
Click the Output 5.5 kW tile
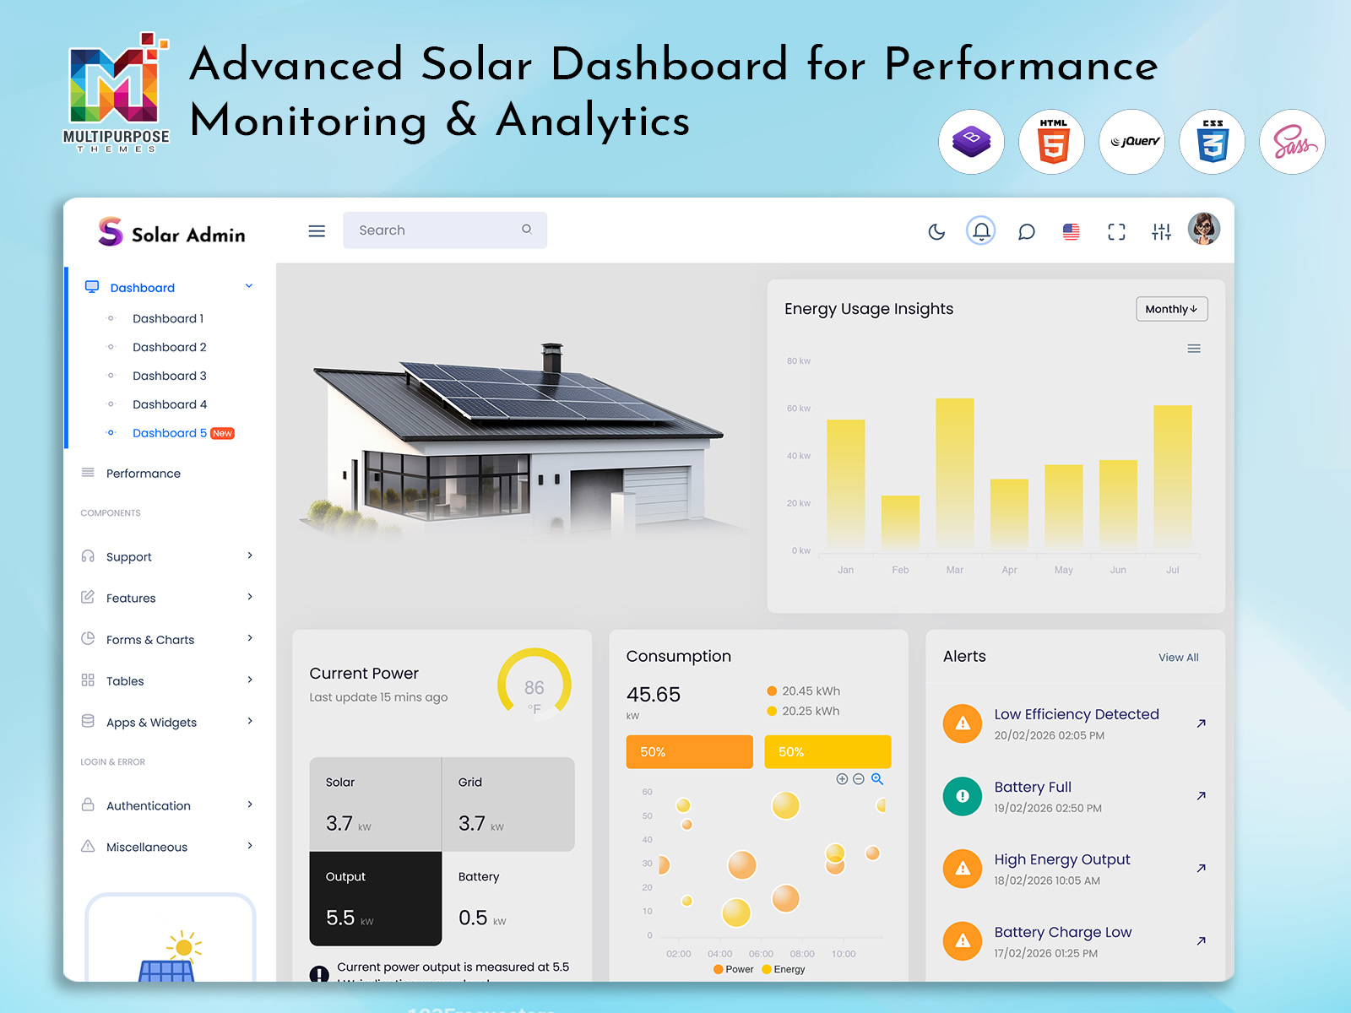tap(376, 898)
